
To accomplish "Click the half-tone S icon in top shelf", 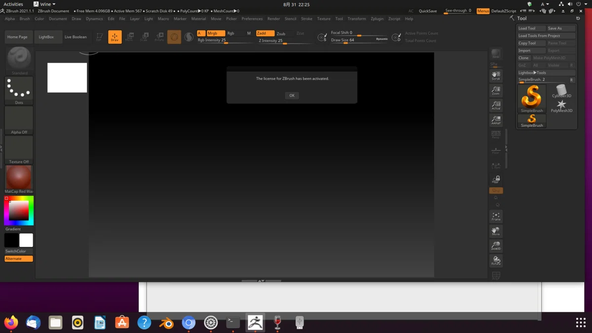I will (x=189, y=37).
